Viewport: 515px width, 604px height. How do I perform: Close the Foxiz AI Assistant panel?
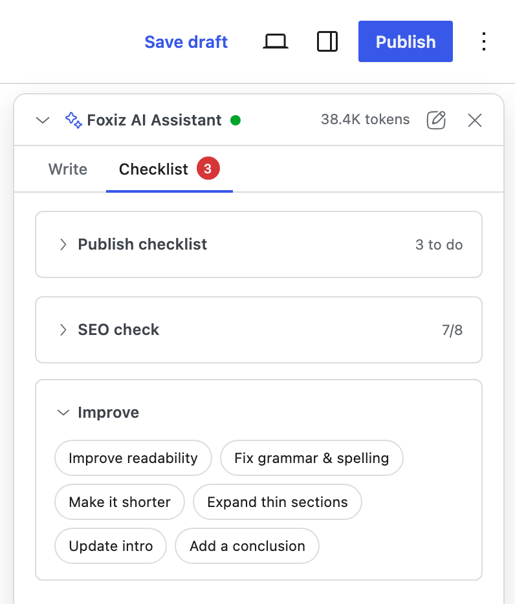(x=474, y=120)
